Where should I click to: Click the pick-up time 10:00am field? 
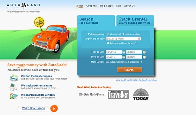(134, 52)
